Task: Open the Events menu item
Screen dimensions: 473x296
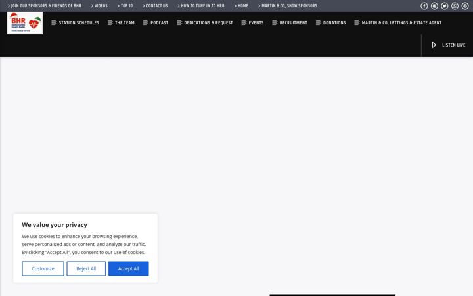Action: [x=252, y=22]
